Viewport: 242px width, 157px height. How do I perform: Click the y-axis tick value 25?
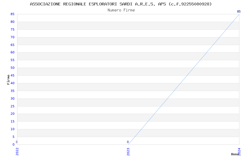(13, 106)
